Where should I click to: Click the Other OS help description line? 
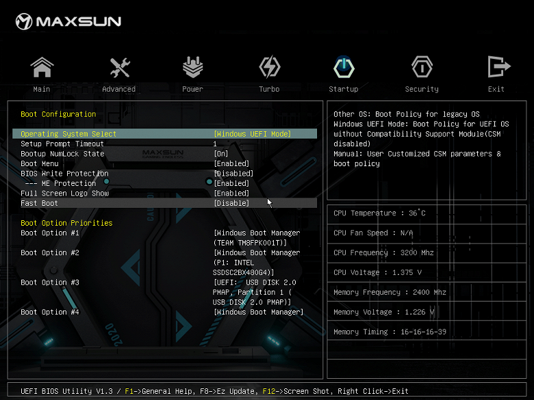407,114
